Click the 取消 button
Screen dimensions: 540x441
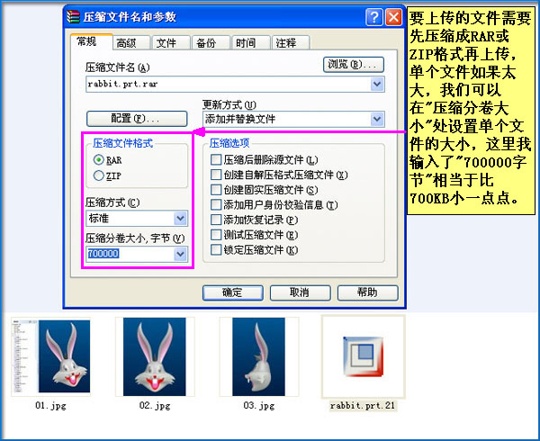click(x=300, y=292)
